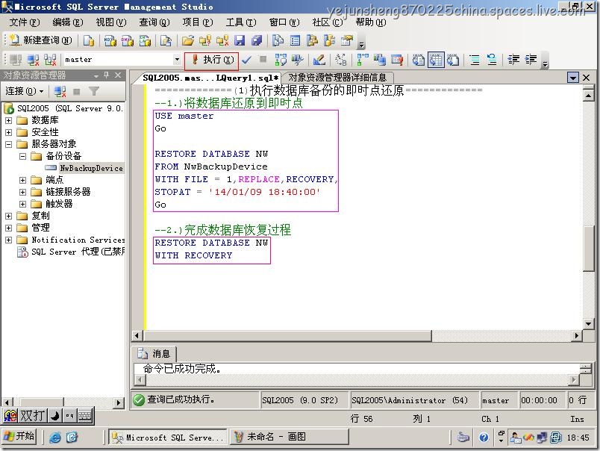Click the Save All icon
This screenshot has height=451, width=600.
[257, 40]
